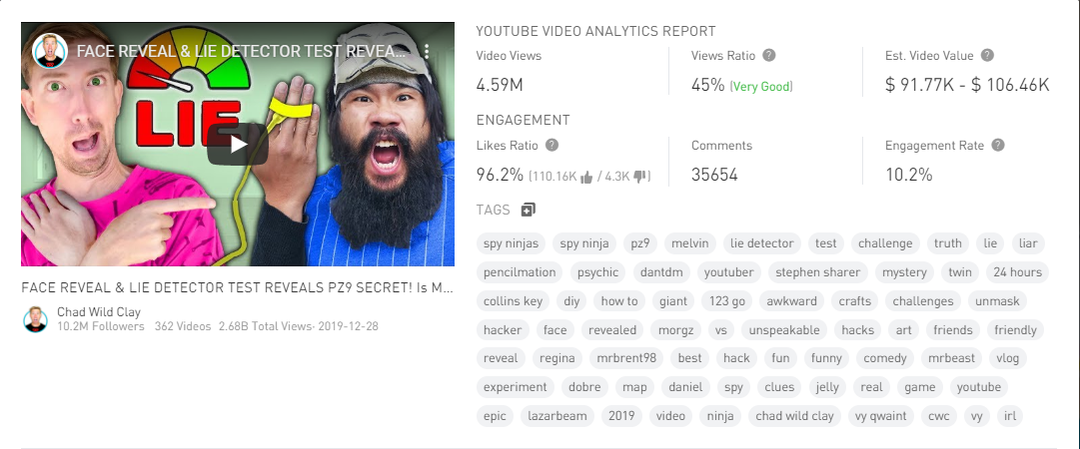Select the 'challenge' tag
1080x449 pixels.
pyautogui.click(x=885, y=242)
